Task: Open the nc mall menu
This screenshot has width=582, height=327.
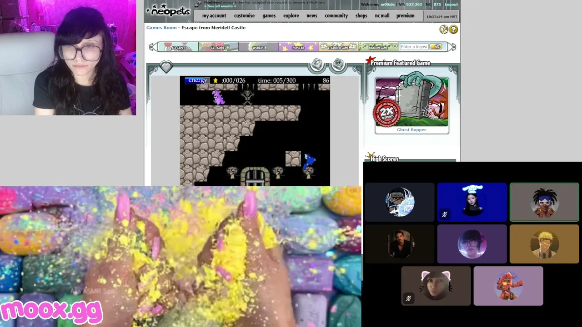Action: point(382,16)
